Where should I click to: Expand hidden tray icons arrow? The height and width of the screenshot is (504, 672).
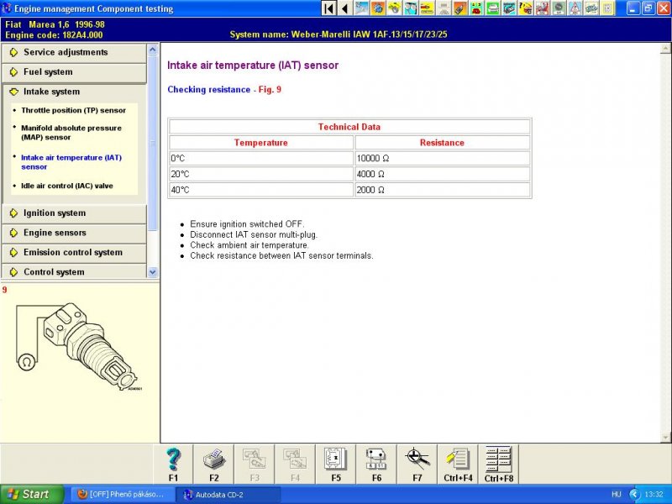pos(635,495)
